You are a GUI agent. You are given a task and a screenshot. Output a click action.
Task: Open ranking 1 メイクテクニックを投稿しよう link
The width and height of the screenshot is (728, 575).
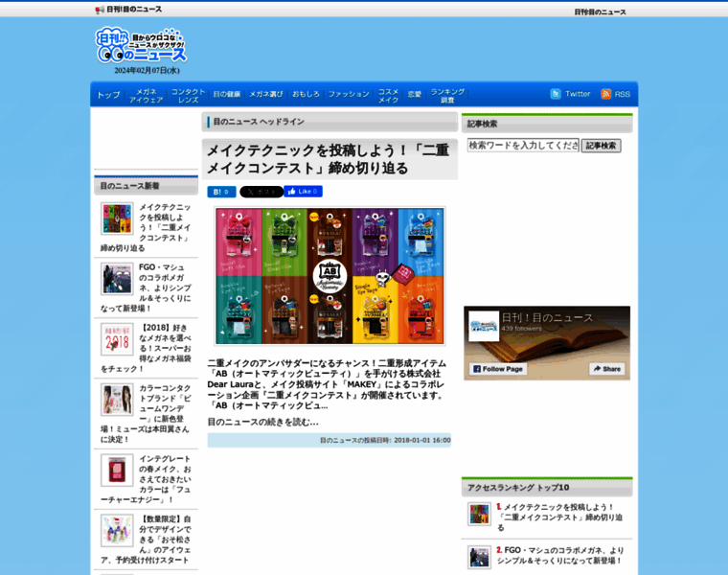560,517
